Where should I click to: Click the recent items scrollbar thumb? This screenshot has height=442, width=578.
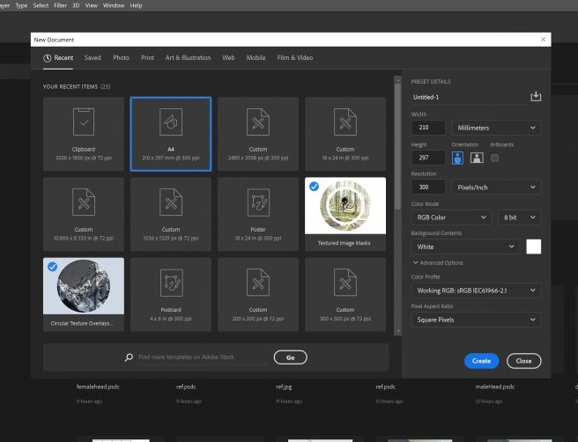397,146
